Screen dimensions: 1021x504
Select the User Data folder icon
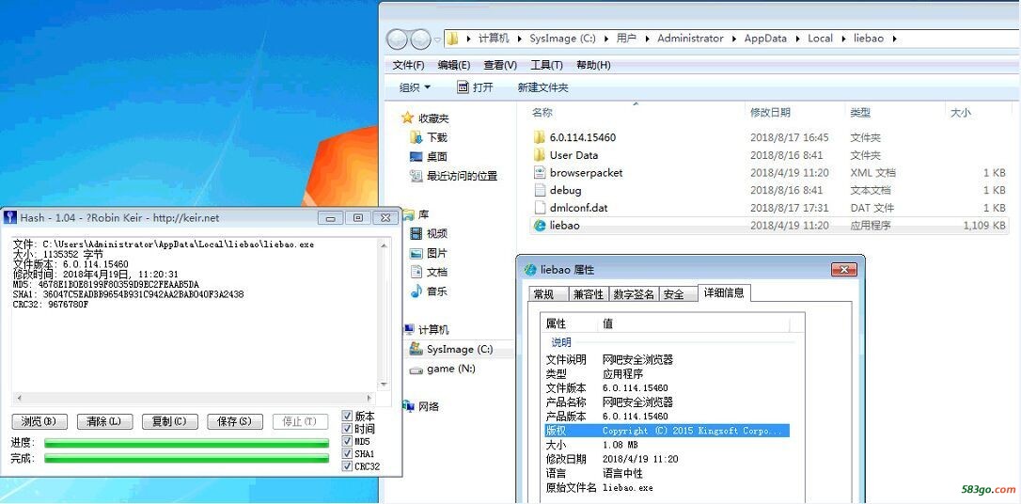coord(539,155)
